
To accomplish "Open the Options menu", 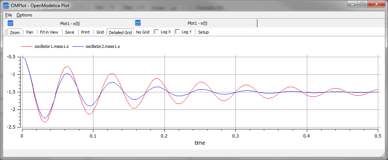I will [x=24, y=15].
